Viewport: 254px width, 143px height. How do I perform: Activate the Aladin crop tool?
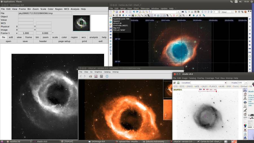point(245,130)
